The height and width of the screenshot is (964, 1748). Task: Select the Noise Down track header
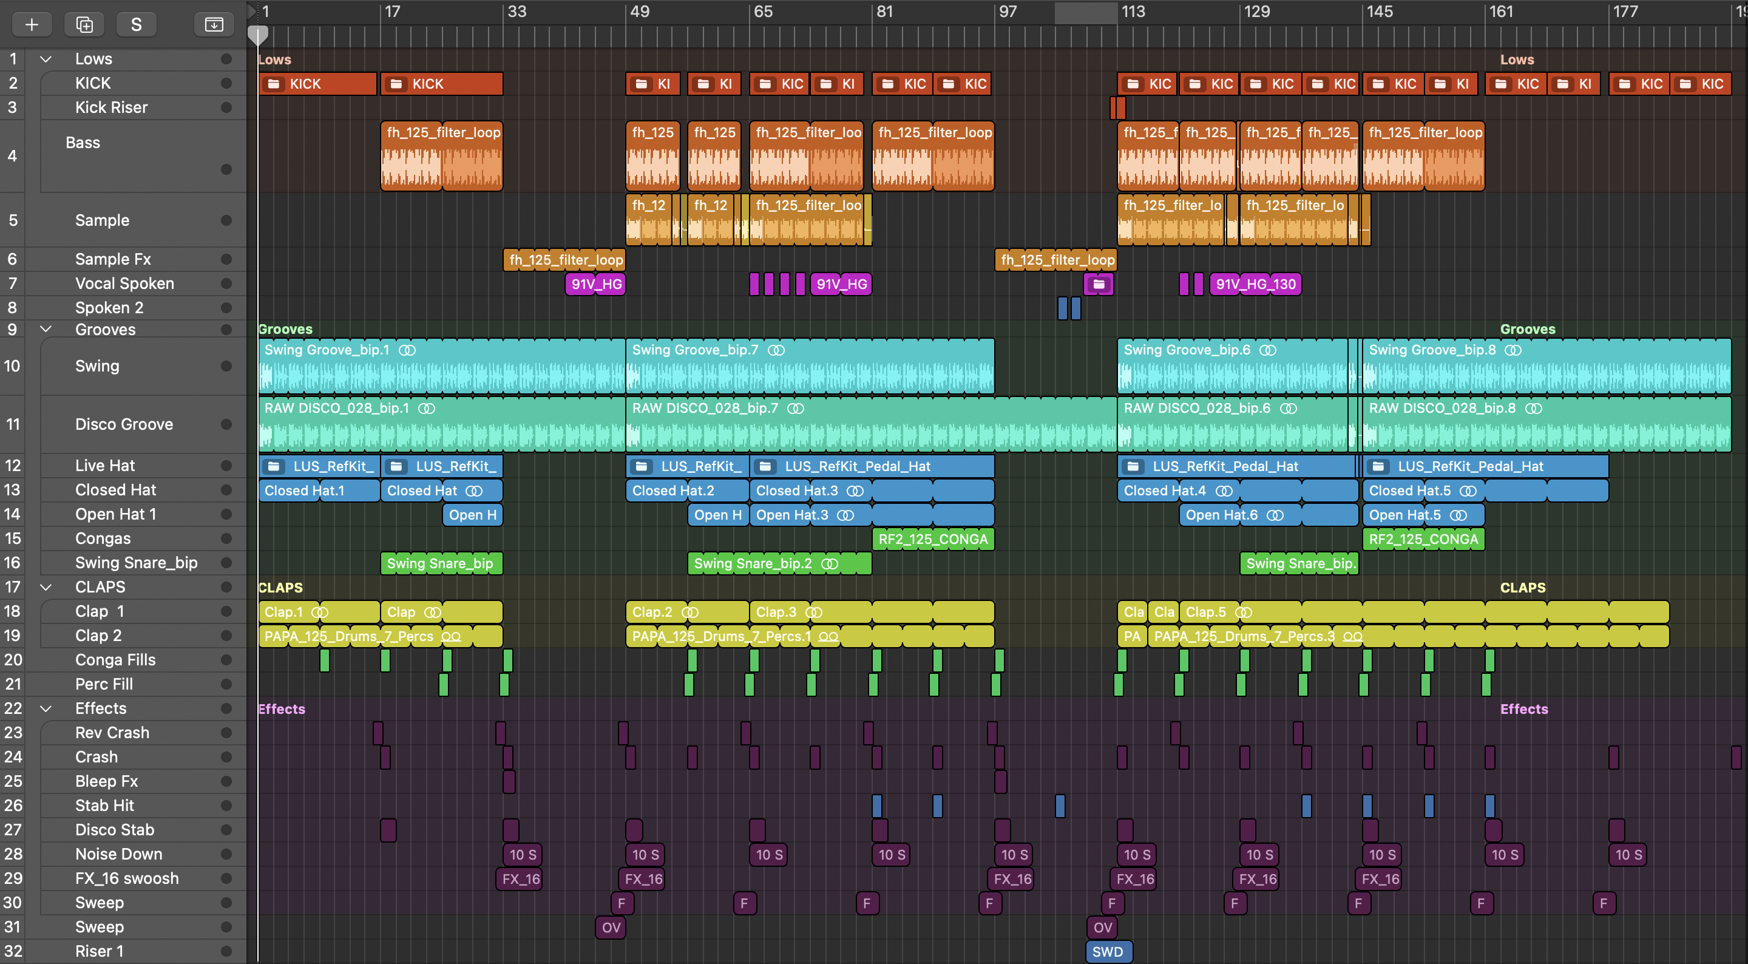[x=119, y=854]
